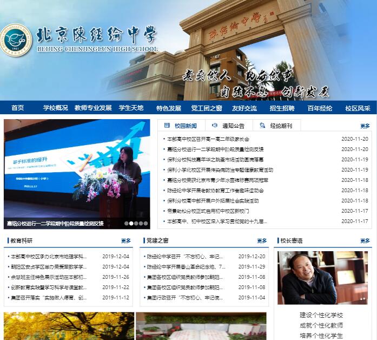Open the 学校概况 navigation menu
377x340 pixels.
[55, 108]
